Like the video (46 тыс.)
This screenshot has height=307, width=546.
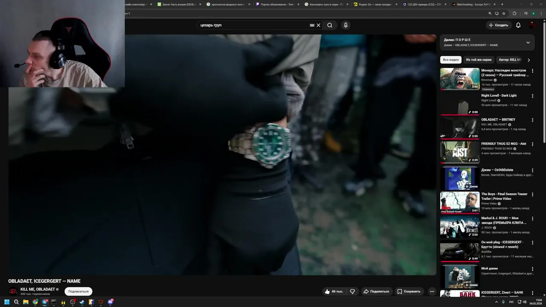pos(334,292)
